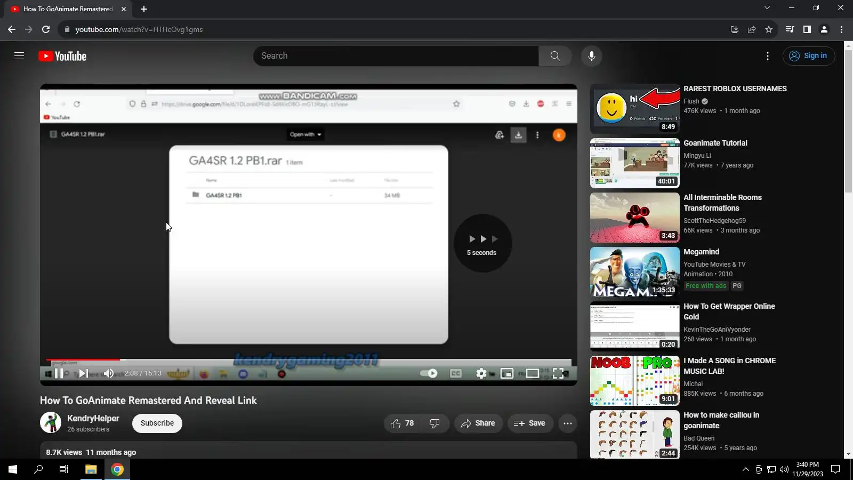Click the search magnifier button

click(x=555, y=56)
